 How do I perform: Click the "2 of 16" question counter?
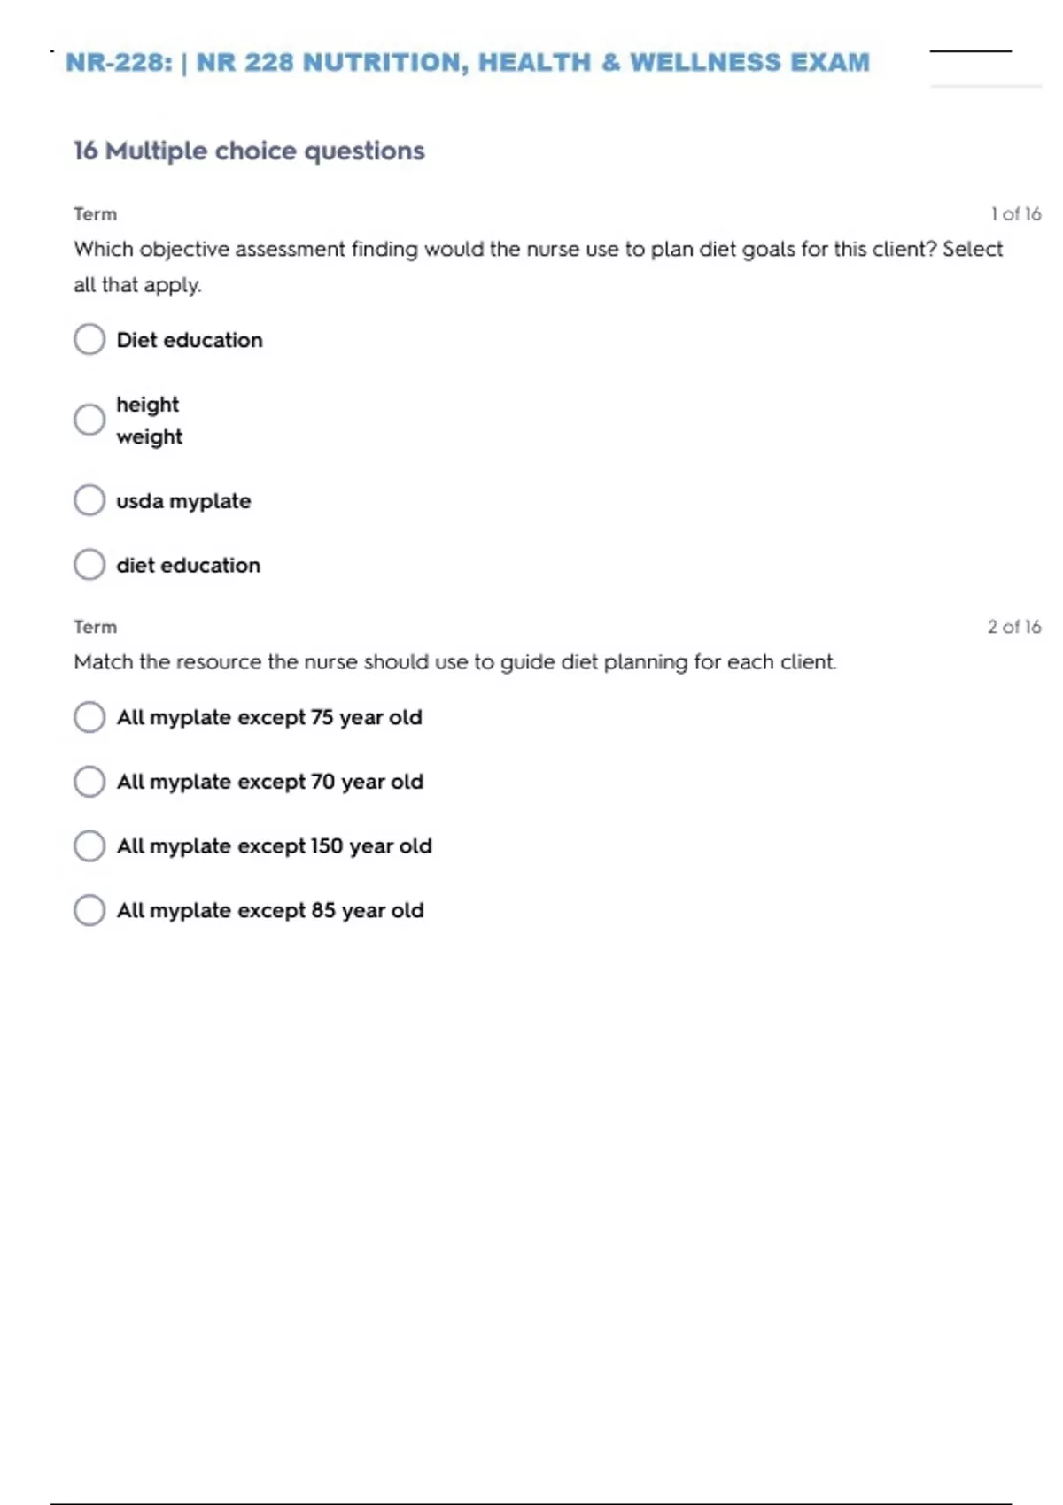pos(1014,627)
